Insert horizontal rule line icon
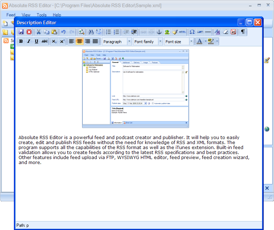Image resolution: width=274 pixels, height=230 pixels. (208, 32)
